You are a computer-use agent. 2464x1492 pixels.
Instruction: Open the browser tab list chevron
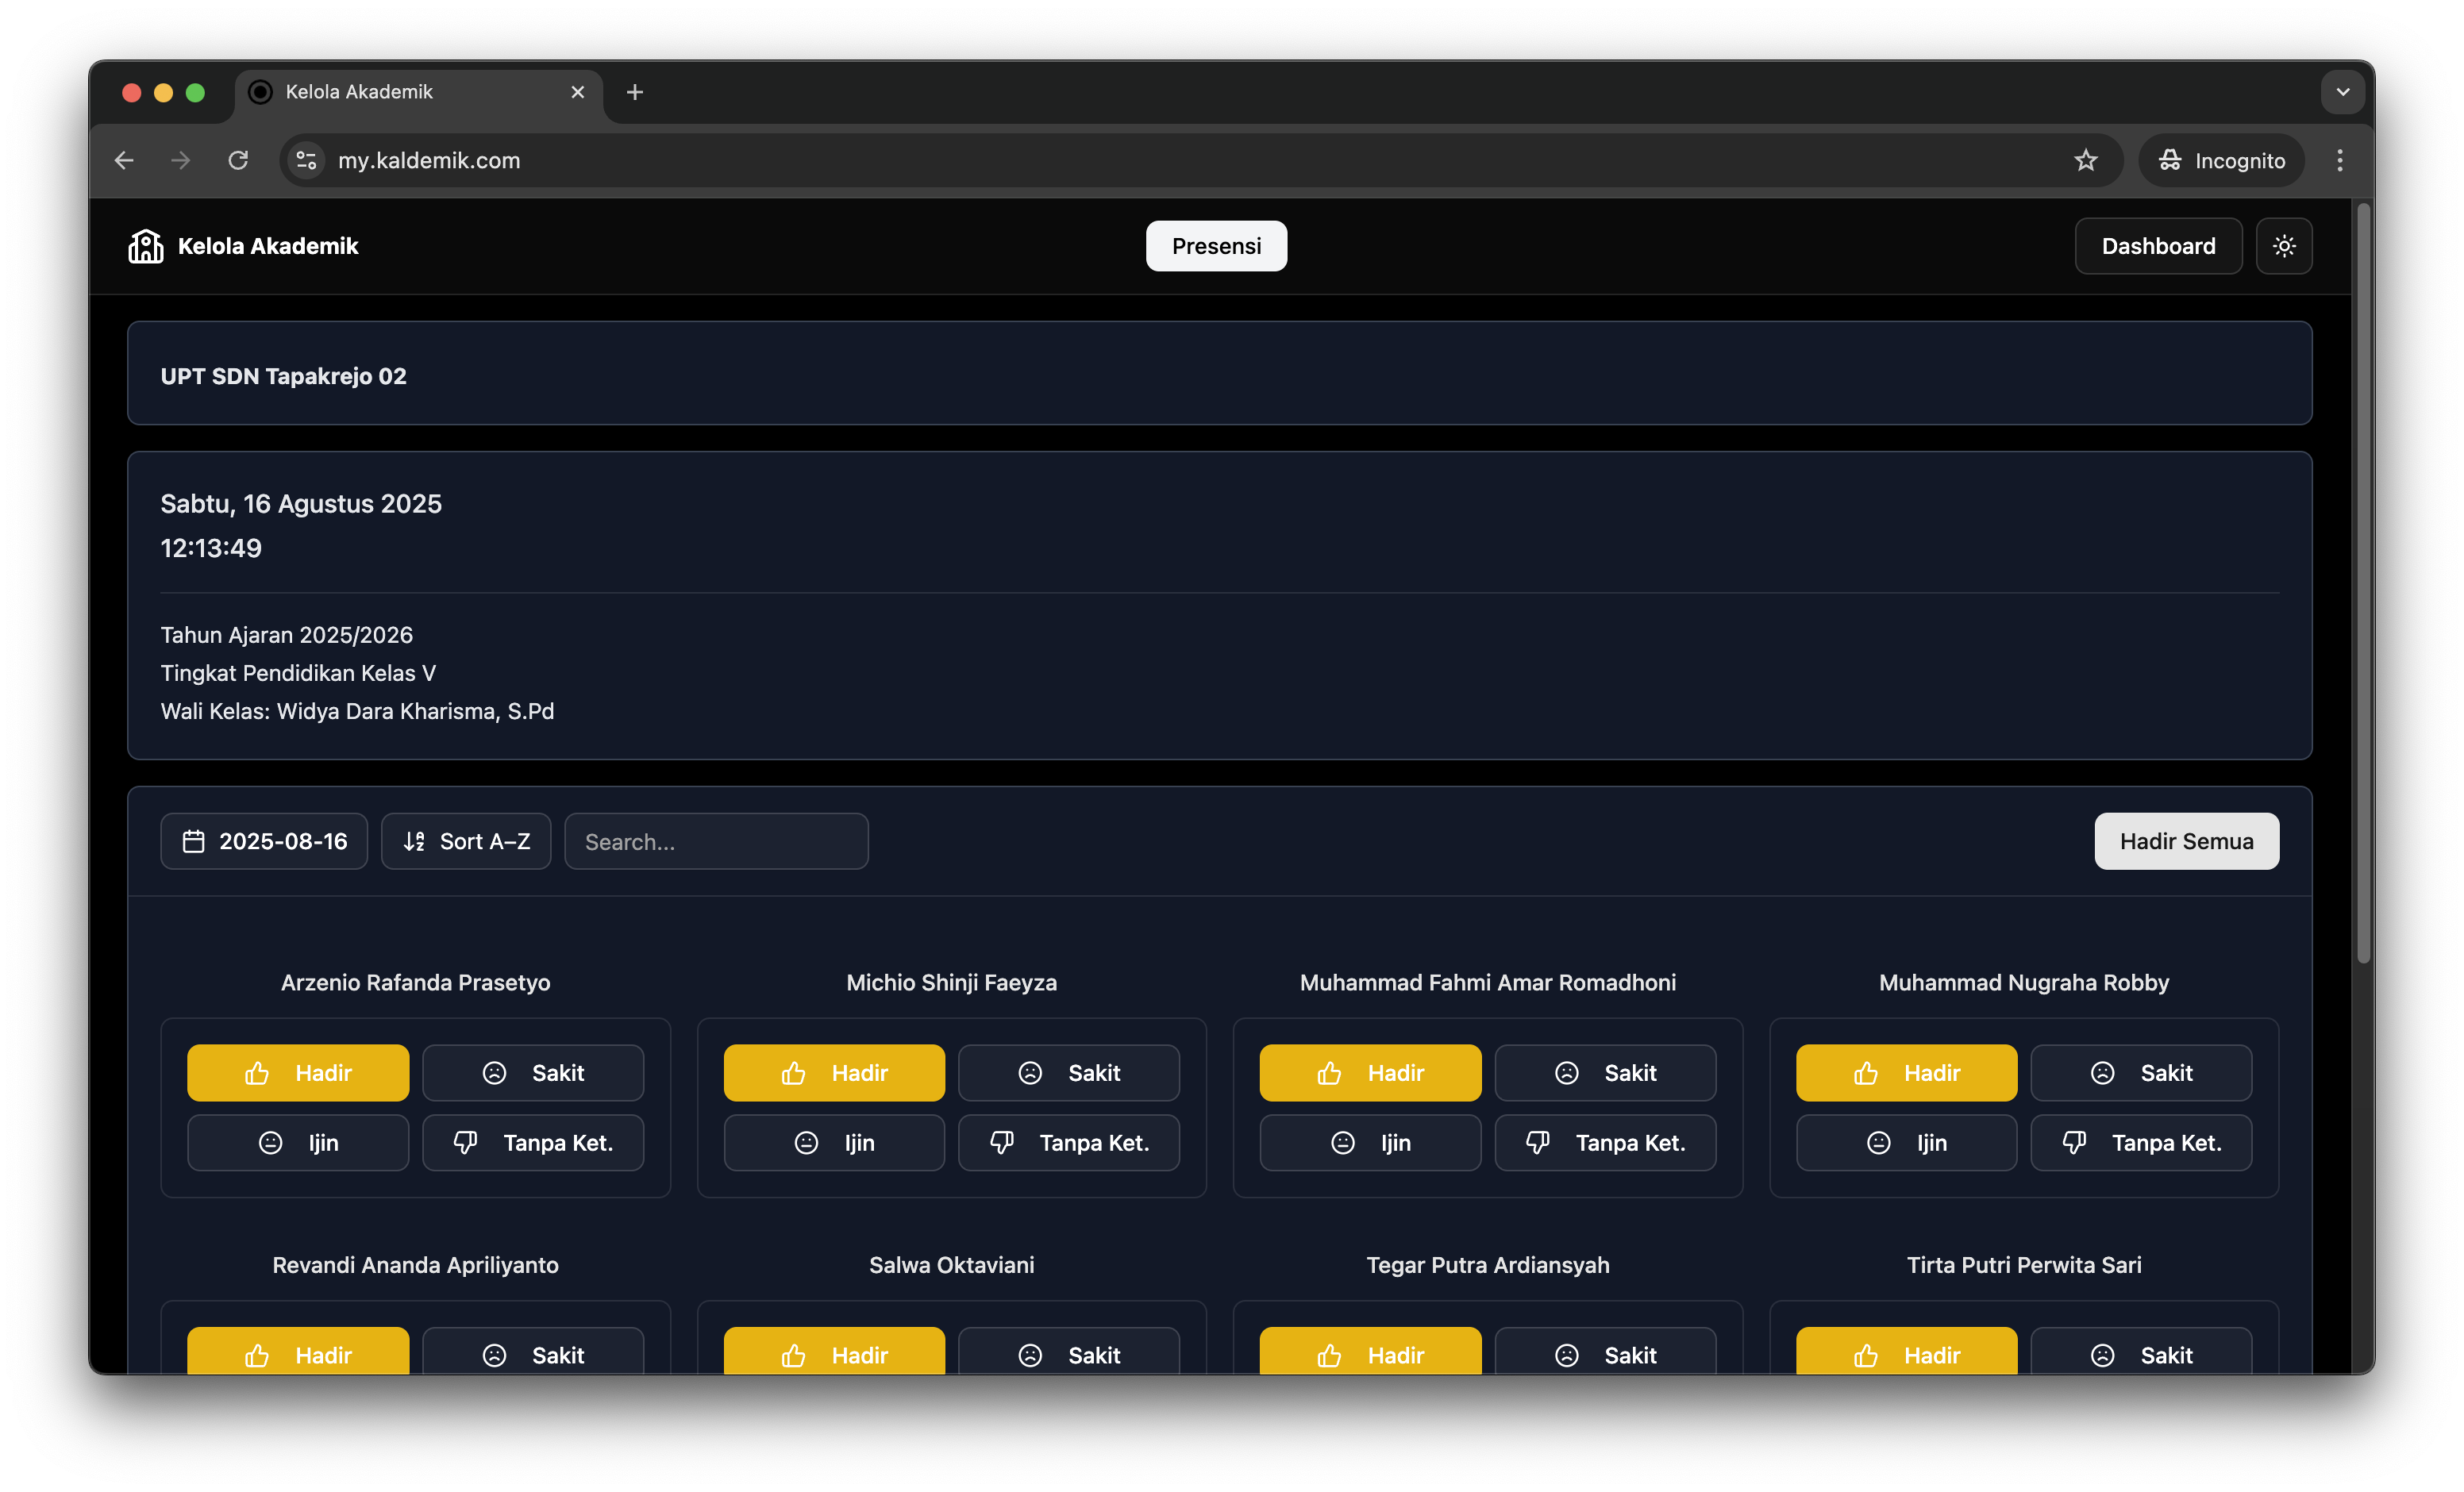click(x=2342, y=91)
